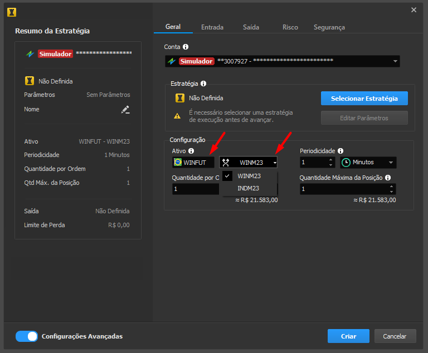Open the Risco tab
The height and width of the screenshot is (353, 428).
point(290,27)
